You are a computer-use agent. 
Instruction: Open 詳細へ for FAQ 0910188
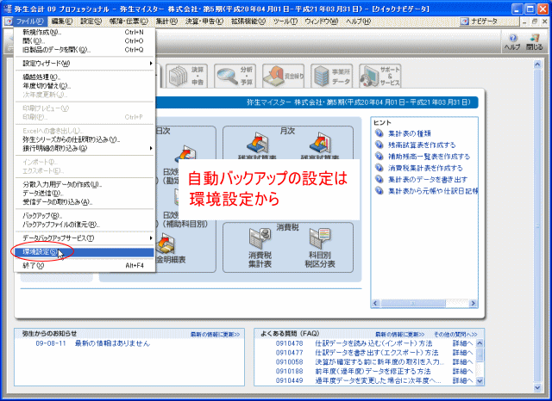462,371
